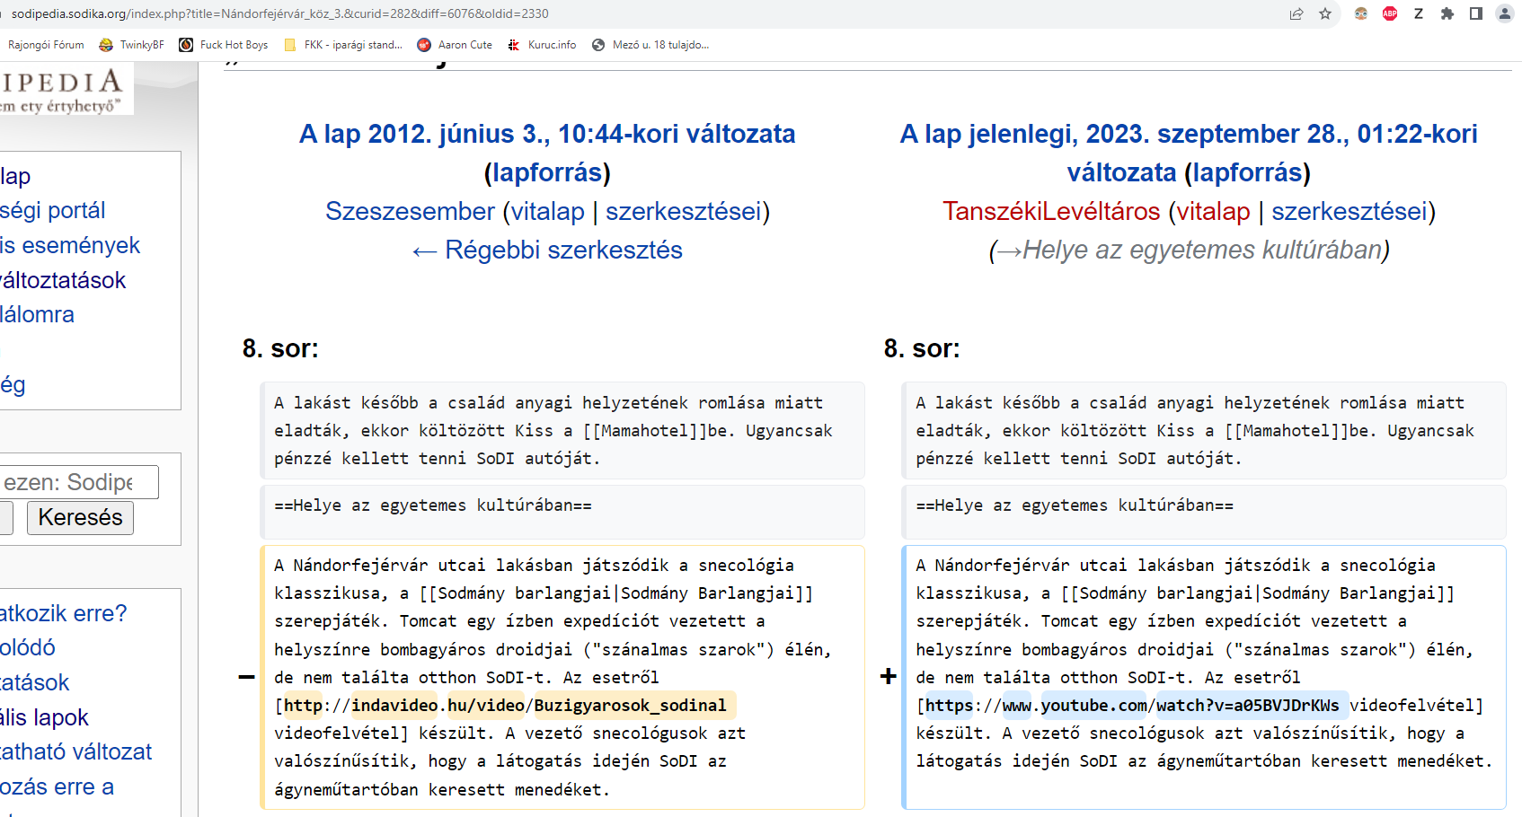Screen dimensions: 1522x817
Task: Open the sidebar link ending in 'ségi portál'
Action: [52, 210]
